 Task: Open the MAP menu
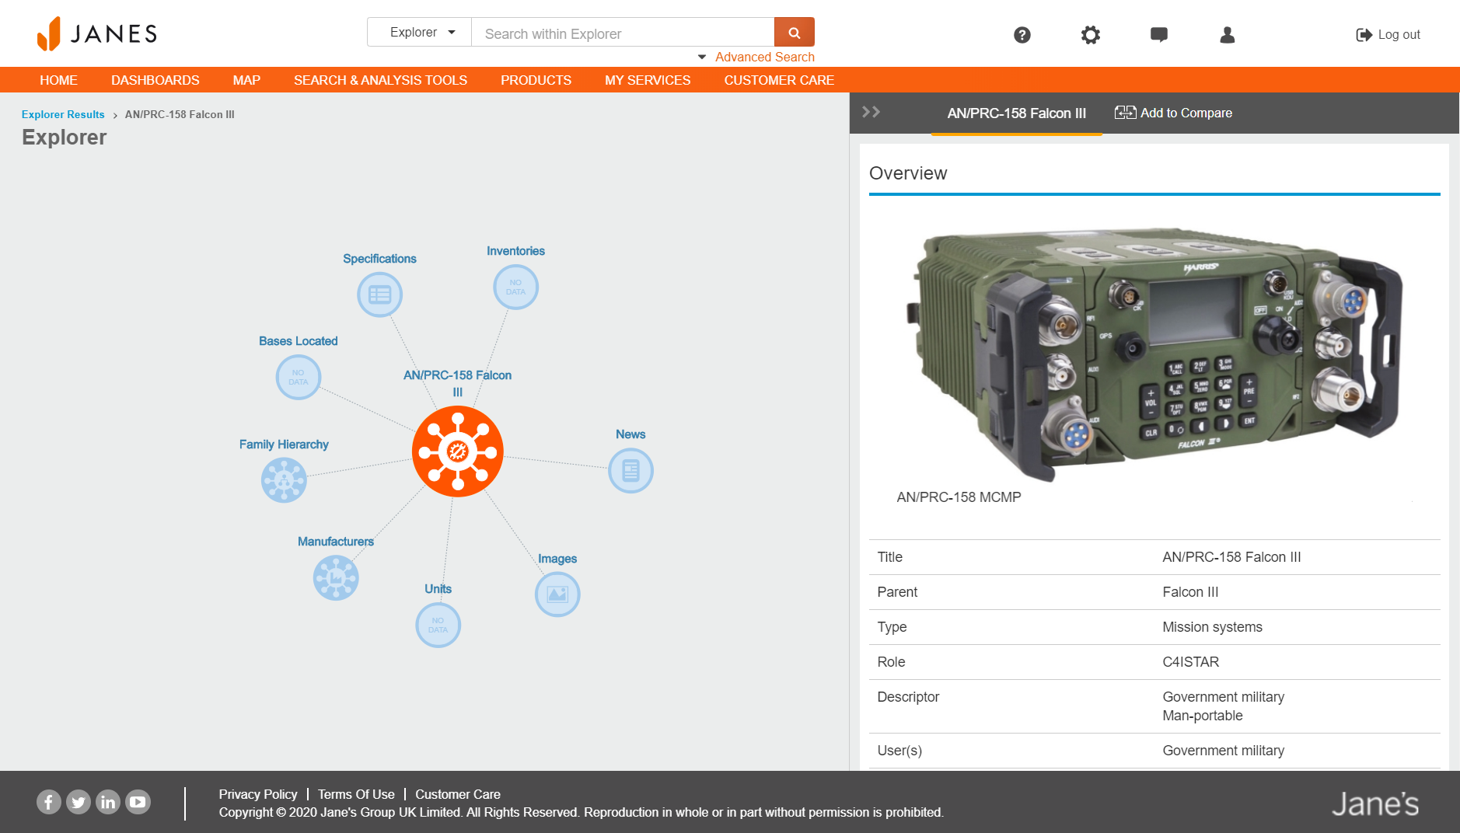pyautogui.click(x=246, y=80)
